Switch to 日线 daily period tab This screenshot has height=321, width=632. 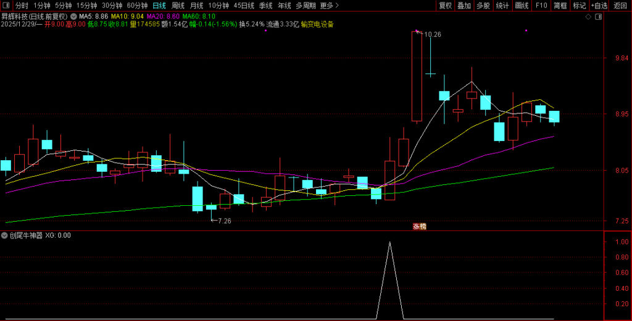[159, 6]
